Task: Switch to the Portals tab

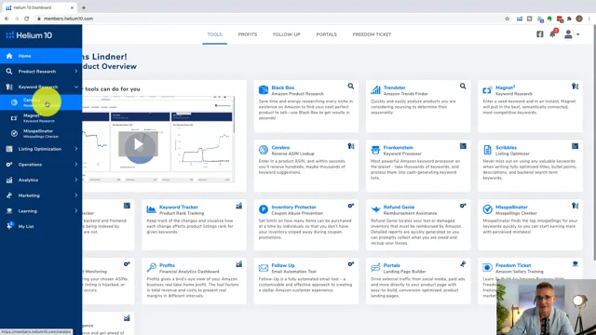Action: [327, 34]
